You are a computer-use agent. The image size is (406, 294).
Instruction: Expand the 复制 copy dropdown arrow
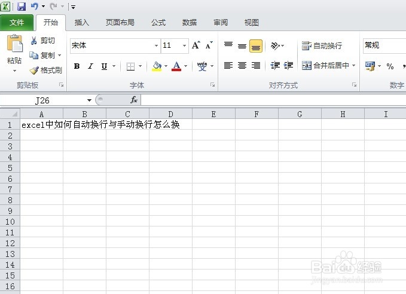(60, 55)
